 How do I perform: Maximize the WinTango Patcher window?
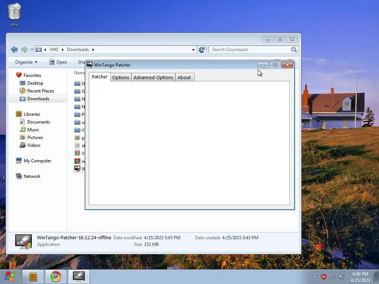click(275, 65)
